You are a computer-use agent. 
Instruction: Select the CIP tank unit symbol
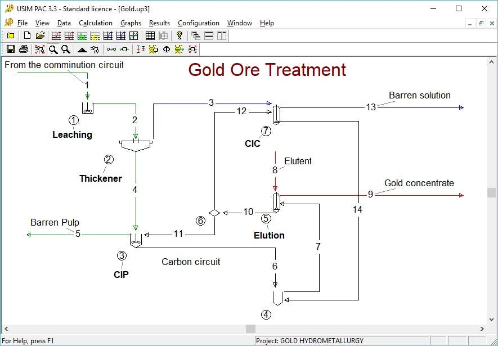point(136,241)
